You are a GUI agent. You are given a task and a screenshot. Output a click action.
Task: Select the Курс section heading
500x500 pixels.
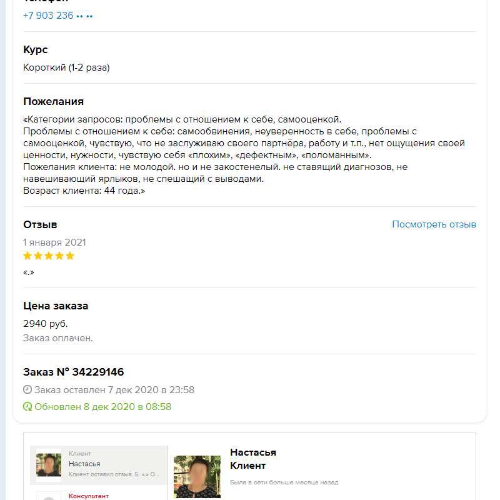click(36, 49)
